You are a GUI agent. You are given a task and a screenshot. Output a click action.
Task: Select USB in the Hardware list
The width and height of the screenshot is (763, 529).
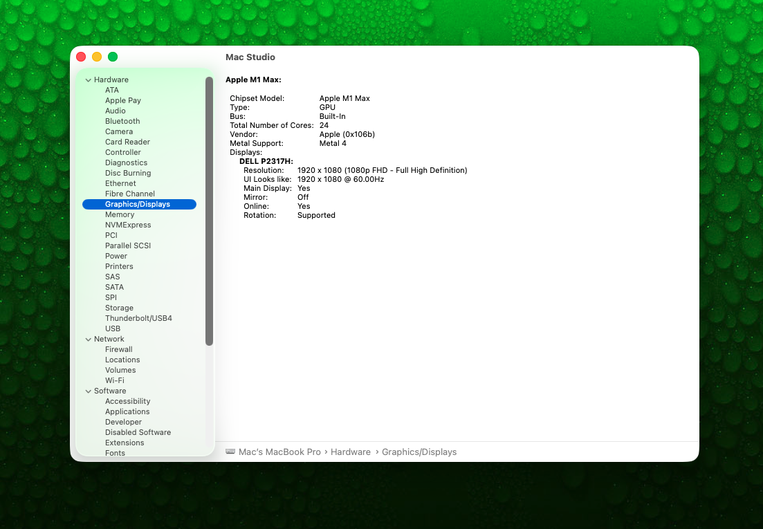[112, 328]
